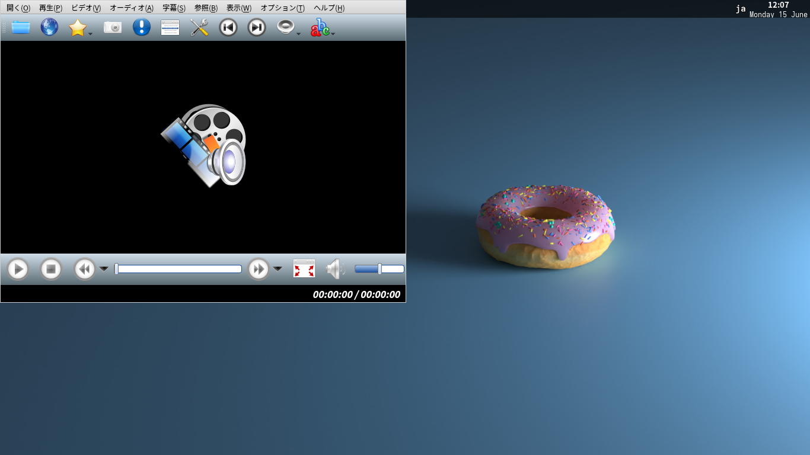Open the 字幕(S) subtitles menu
Image resolution: width=810 pixels, height=455 pixels.
pyautogui.click(x=174, y=8)
